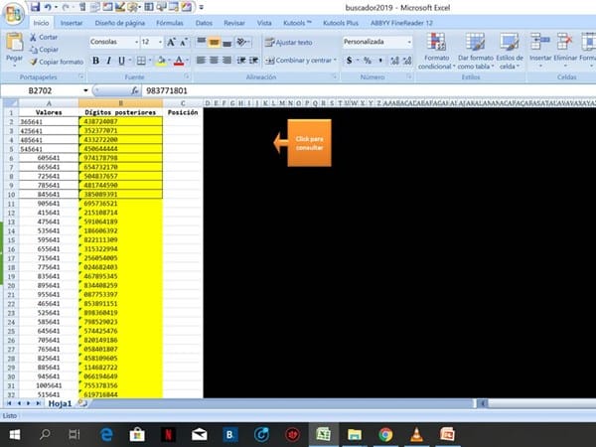596x447 pixels.
Task: Click the horizontal sheet scrollbar
Action: [536, 403]
